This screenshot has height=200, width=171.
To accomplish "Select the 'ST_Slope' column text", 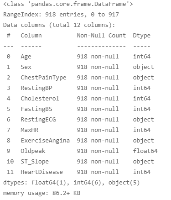I will [x=35, y=162].
